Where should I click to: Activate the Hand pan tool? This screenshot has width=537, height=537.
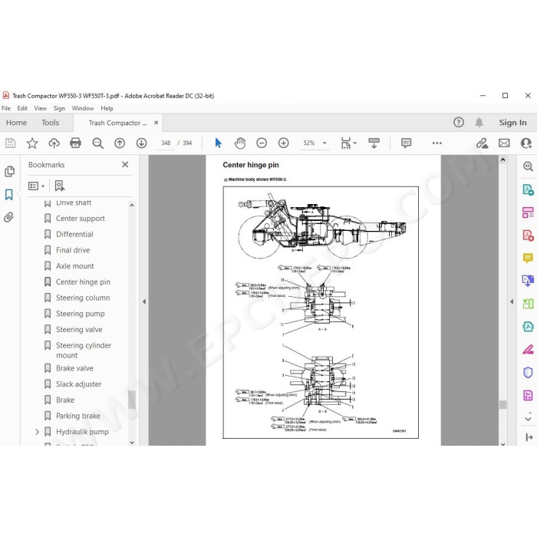coord(240,143)
